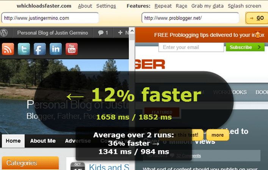Click the WordPress logo in admin bar

pyautogui.click(x=4, y=33)
